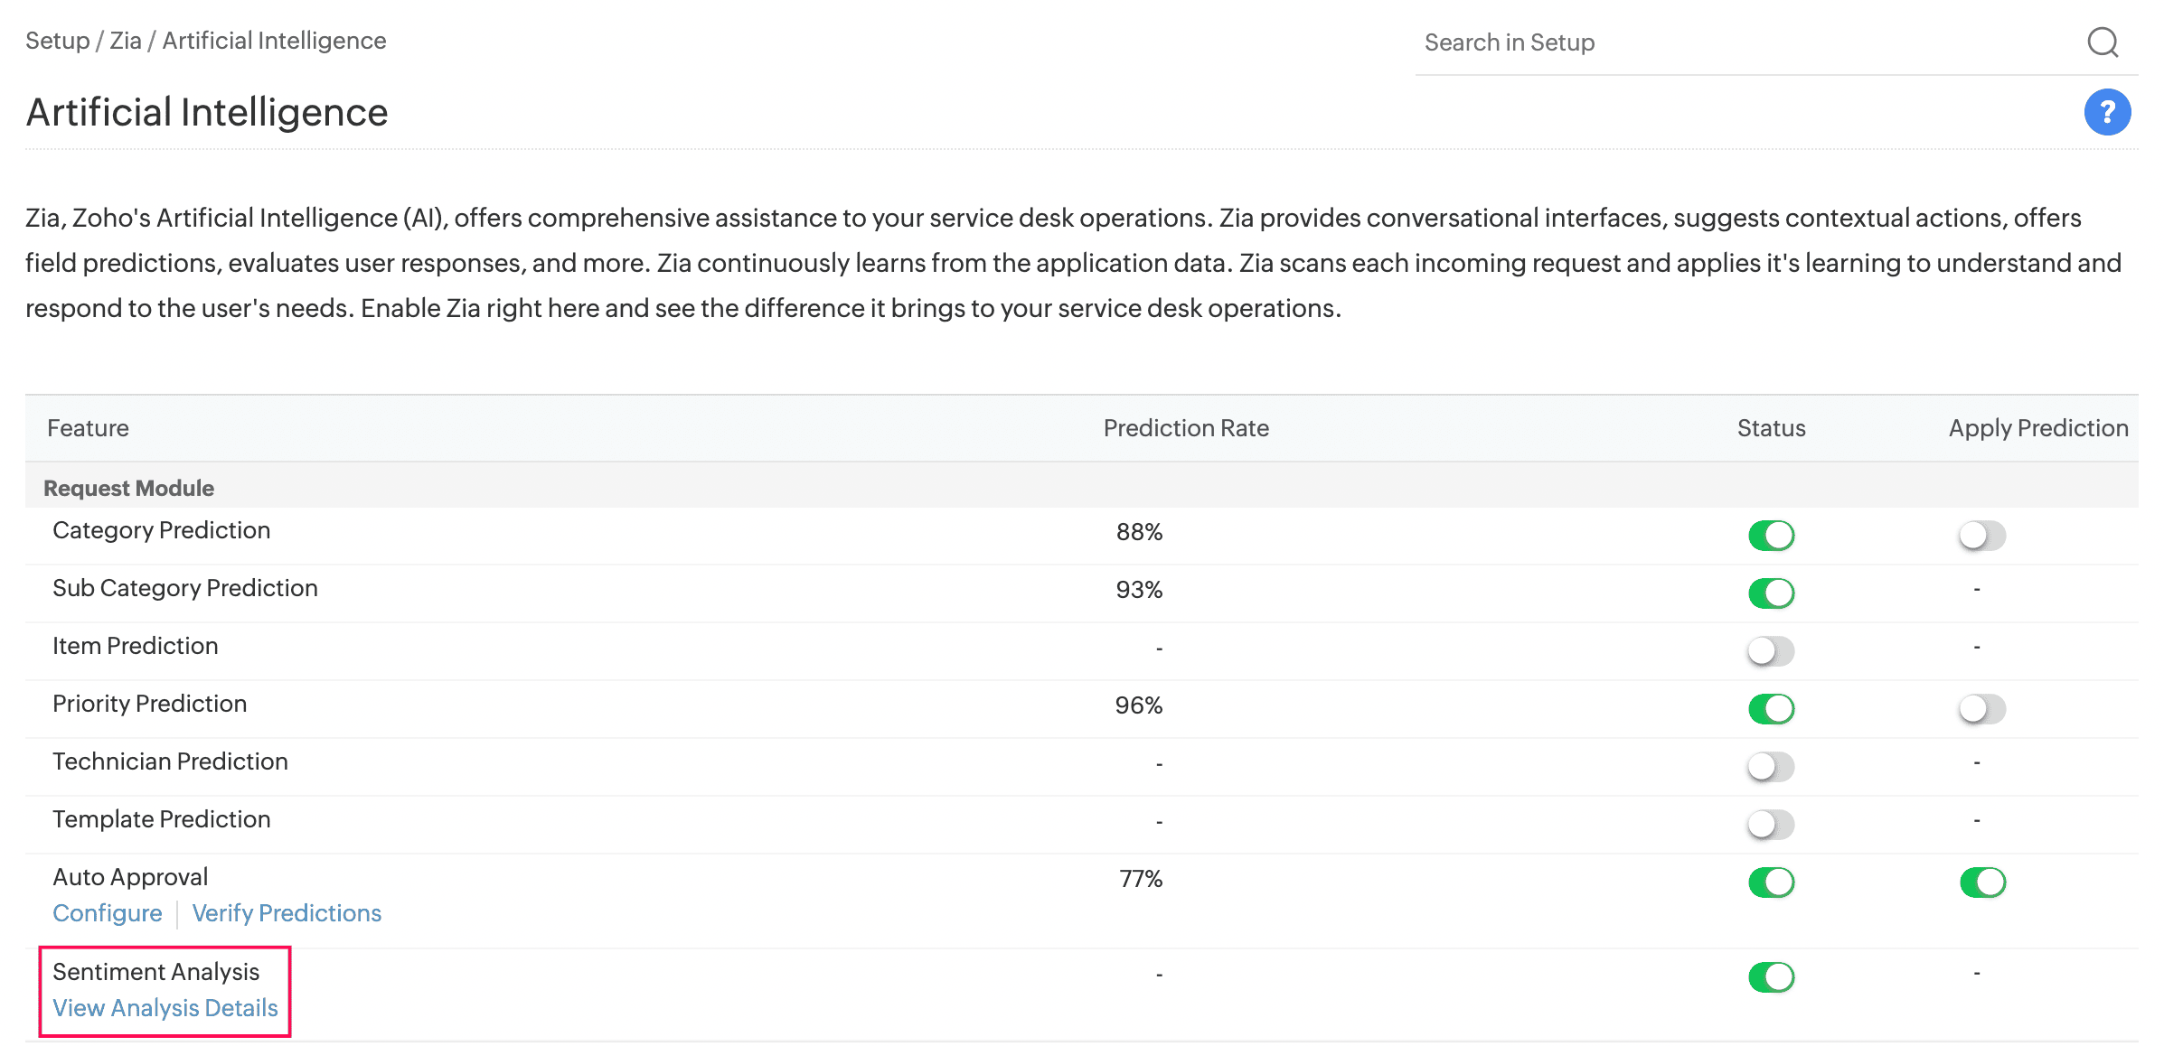Enable Apply Prediction for Category Prediction
The image size is (2164, 1046).
point(1982,535)
